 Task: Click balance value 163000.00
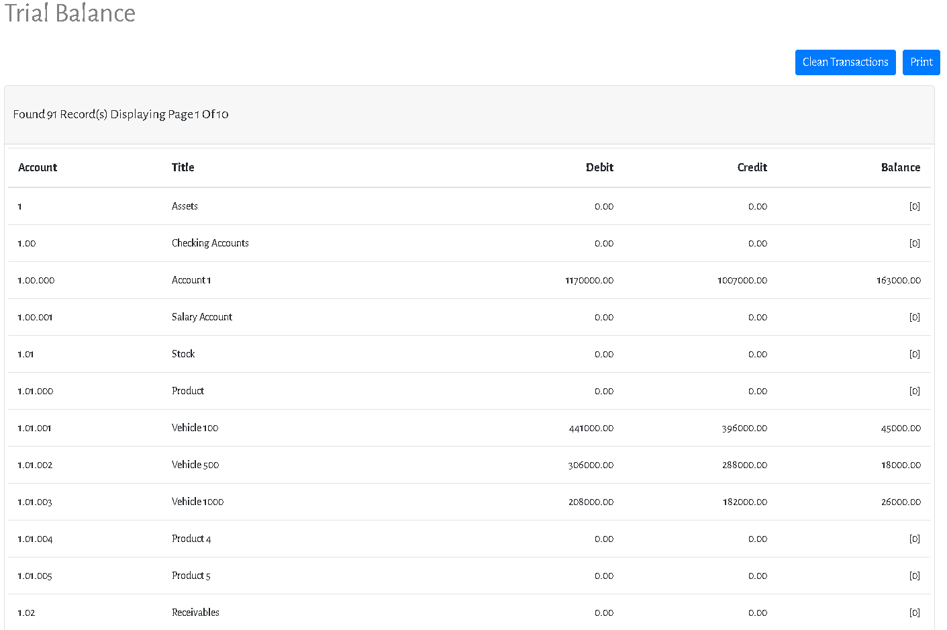click(x=899, y=280)
